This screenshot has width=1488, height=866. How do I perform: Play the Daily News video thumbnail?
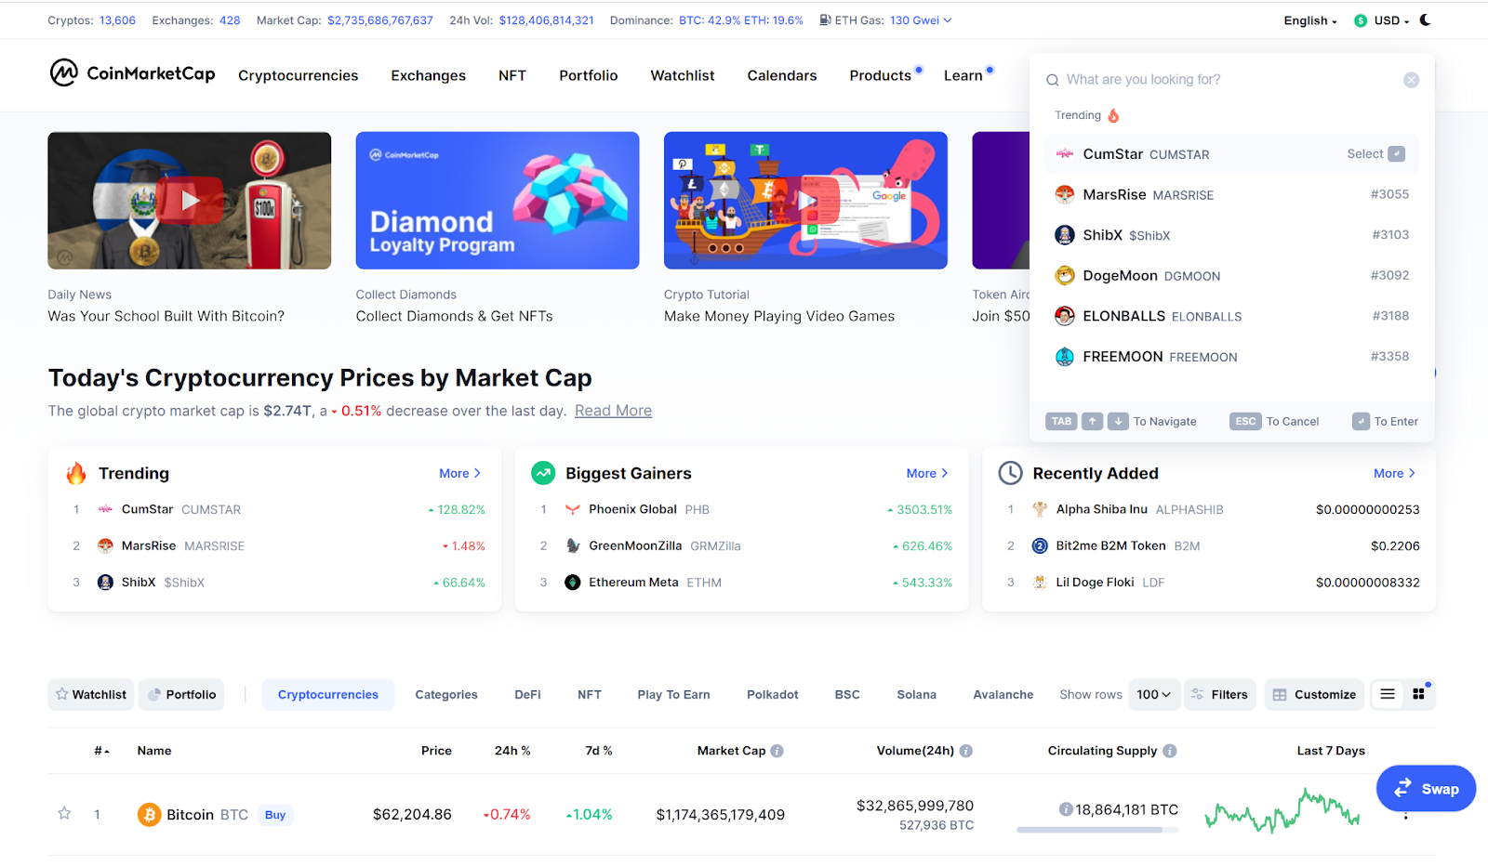click(190, 201)
